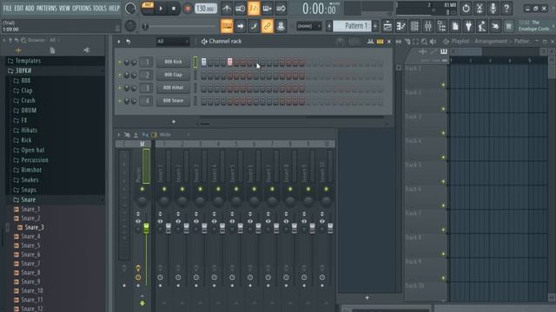The height and width of the screenshot is (312, 556).
Task: Collapse the ЗВУКИ folder in the browser
Action: 23,71
